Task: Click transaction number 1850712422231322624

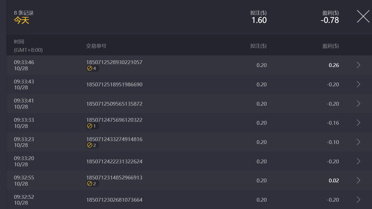Action: (x=114, y=161)
